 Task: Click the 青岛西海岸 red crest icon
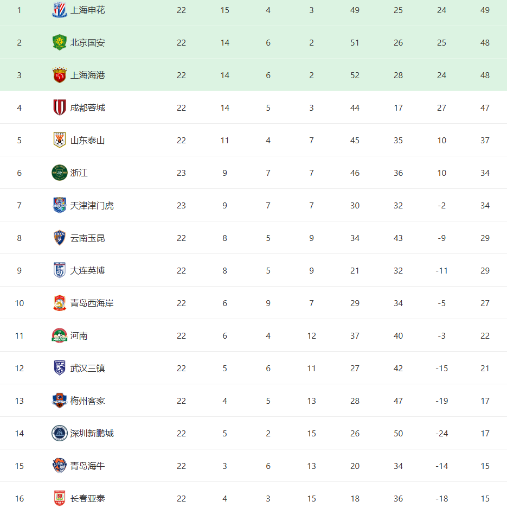(59, 303)
